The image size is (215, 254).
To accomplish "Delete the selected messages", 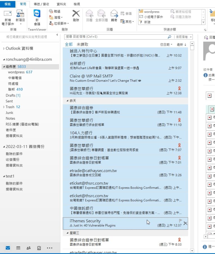I will tap(76, 16).
